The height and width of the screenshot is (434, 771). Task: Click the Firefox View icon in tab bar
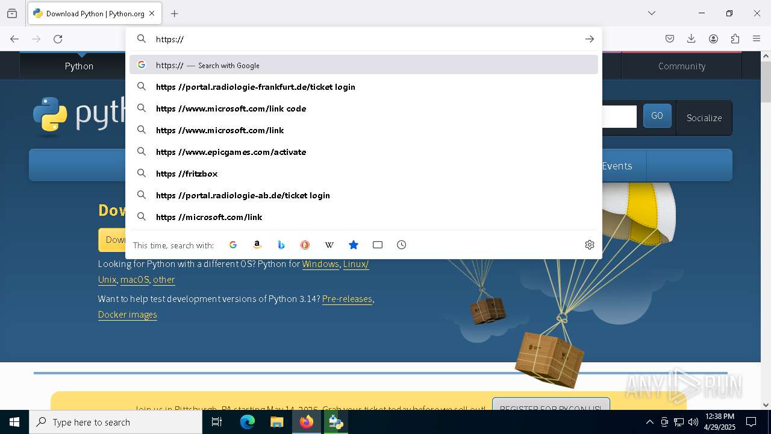[x=12, y=13]
